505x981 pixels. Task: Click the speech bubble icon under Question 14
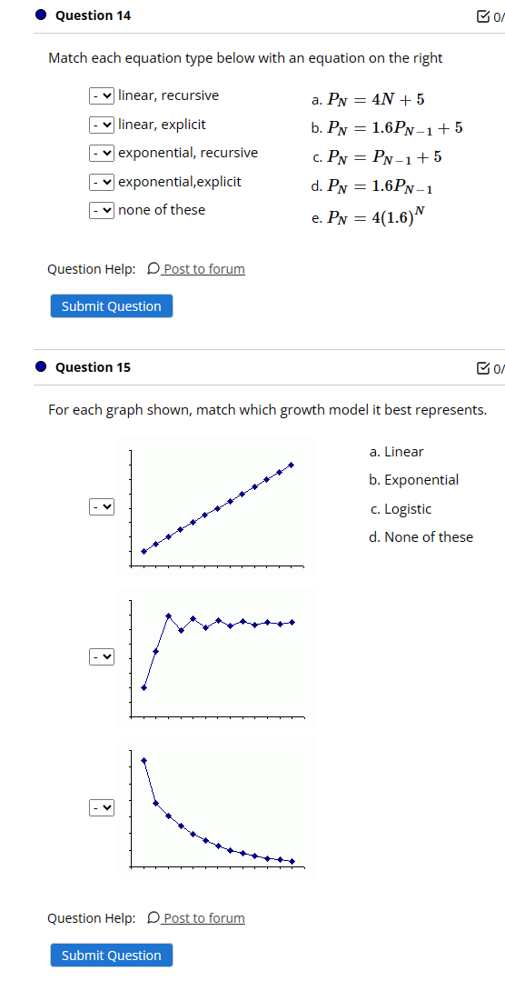pyautogui.click(x=153, y=269)
